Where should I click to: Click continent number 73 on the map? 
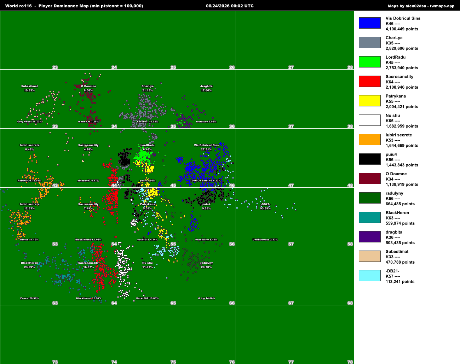55,362
